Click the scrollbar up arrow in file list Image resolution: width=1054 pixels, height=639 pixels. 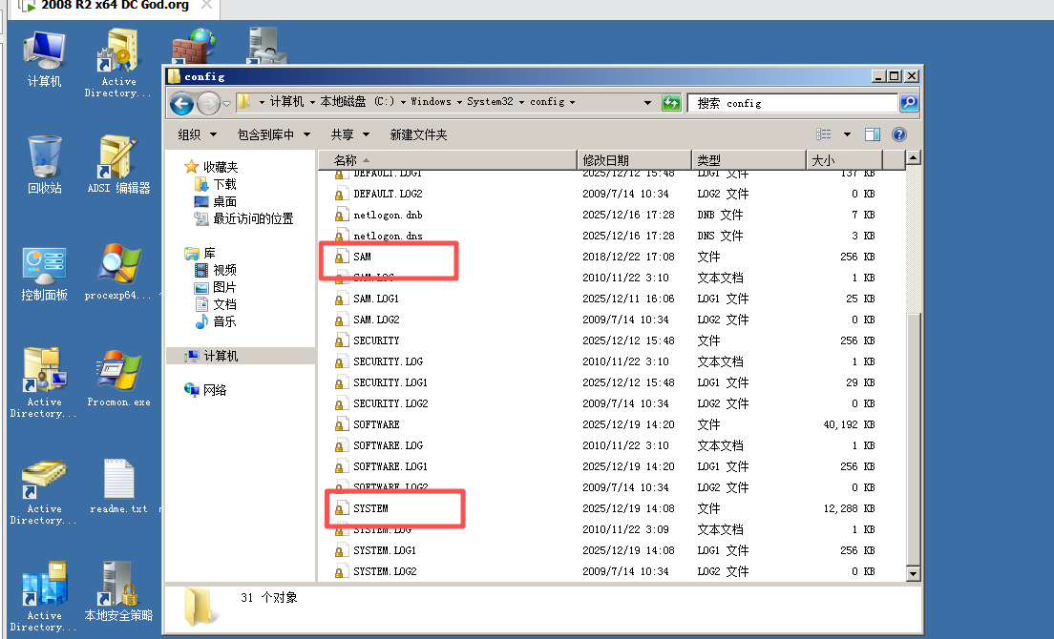pos(913,157)
